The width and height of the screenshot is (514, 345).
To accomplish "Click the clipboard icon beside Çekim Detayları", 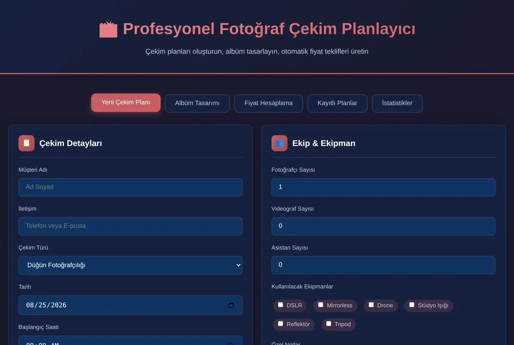I will [x=27, y=143].
